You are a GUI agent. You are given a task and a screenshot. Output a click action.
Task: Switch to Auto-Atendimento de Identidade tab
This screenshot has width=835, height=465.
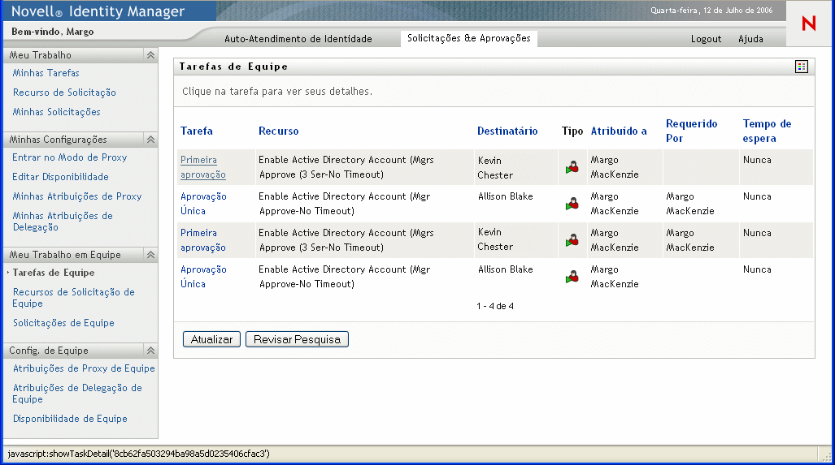click(x=298, y=39)
